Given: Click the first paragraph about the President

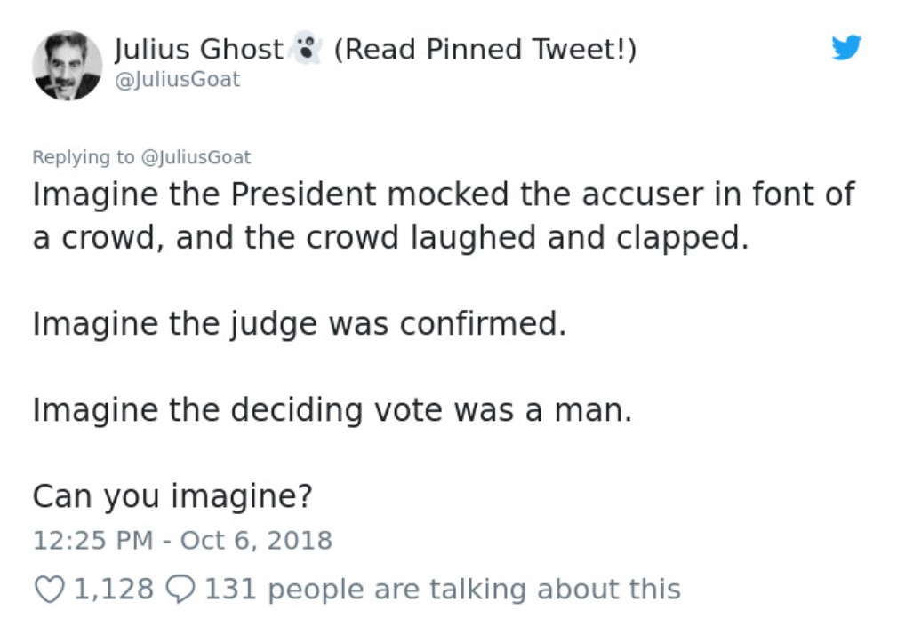Looking at the screenshot, I should [x=444, y=216].
